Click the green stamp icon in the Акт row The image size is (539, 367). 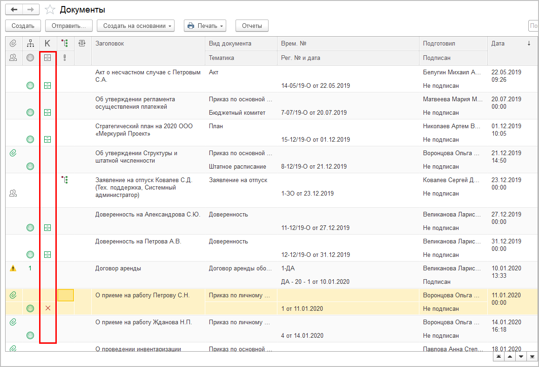point(30,85)
